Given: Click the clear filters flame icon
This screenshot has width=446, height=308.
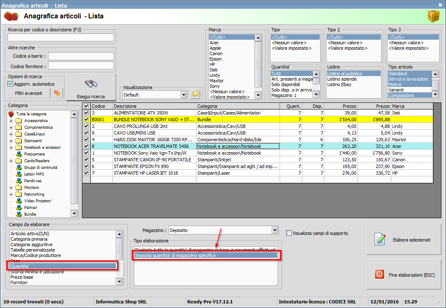Looking at the screenshot, I should pyautogui.click(x=57, y=93).
